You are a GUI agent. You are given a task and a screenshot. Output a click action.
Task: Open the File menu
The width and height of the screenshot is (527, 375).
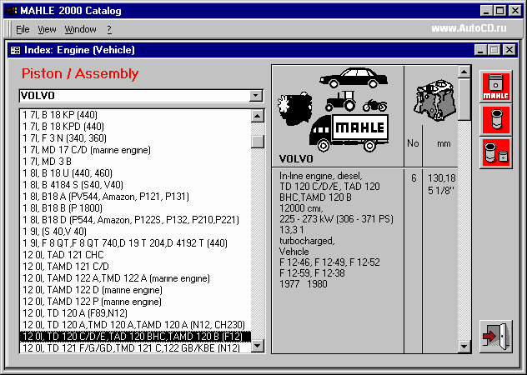23,29
